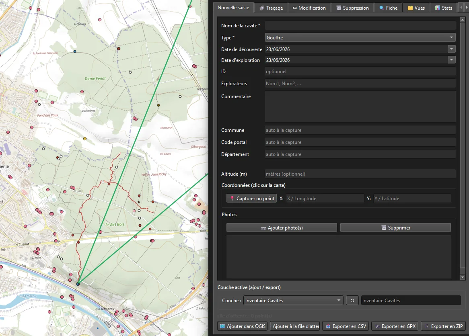Click the Terme Fenot map label
The image size is (469, 336).
[95, 79]
